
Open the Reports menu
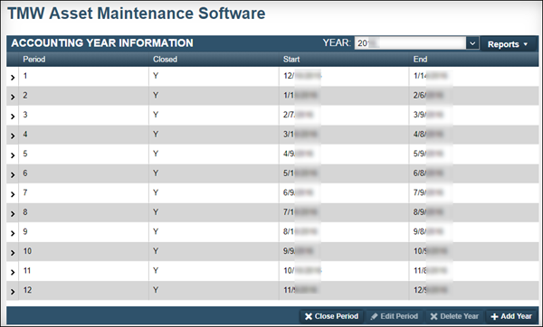(x=508, y=44)
